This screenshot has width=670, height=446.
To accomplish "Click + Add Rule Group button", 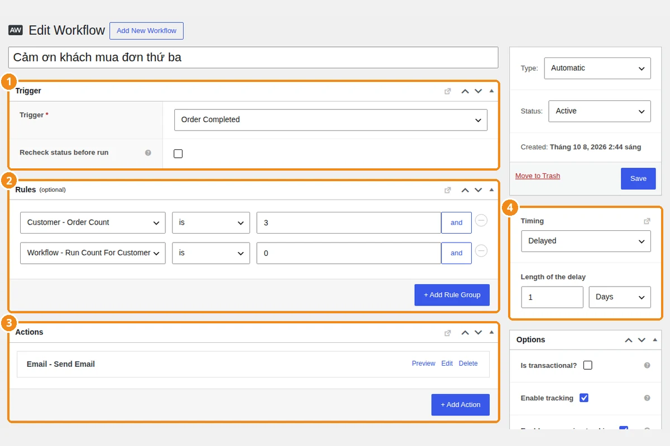I will 452,295.
